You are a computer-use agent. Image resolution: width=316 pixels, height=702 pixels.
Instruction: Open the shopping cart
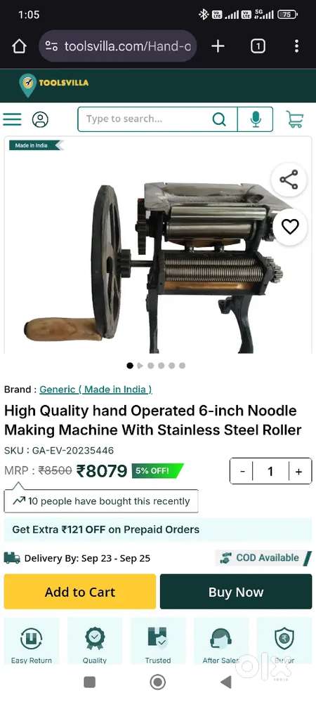pyautogui.click(x=295, y=119)
